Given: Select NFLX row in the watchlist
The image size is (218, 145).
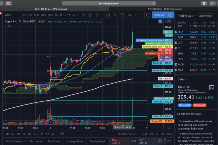Looking at the screenshot, I should tap(196, 32).
